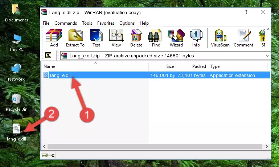Select the Documents desktop icon
The height and width of the screenshot is (167, 279).
[x=17, y=13]
